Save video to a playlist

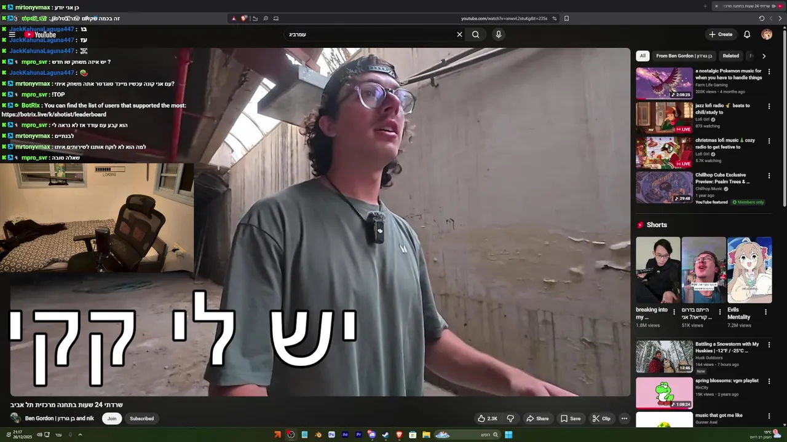(x=571, y=419)
